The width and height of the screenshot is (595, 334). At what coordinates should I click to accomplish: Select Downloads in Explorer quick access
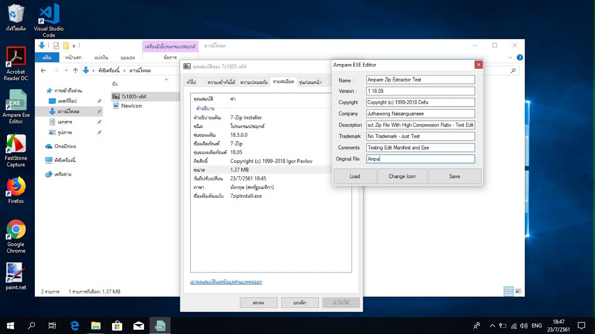point(69,112)
